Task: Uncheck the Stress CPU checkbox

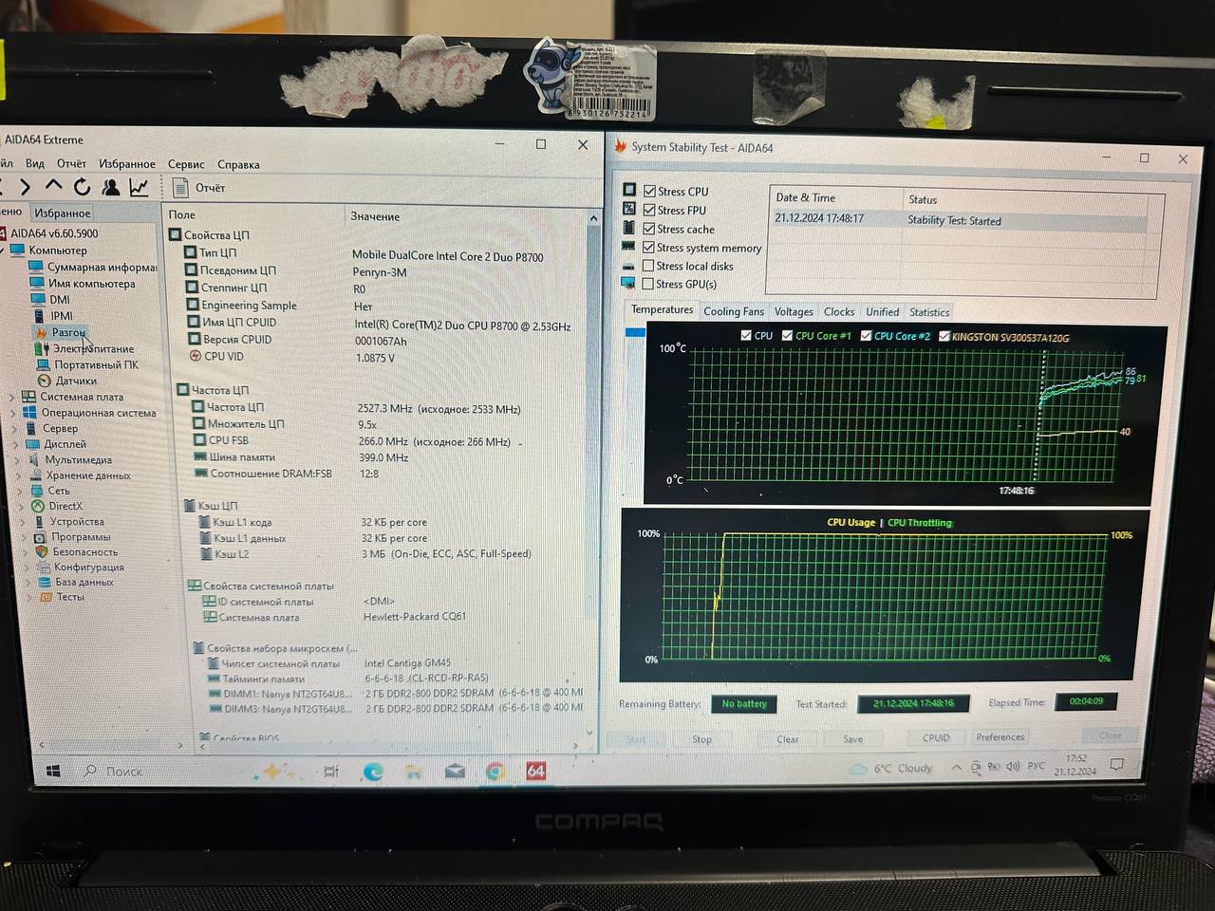Action: coord(649,191)
